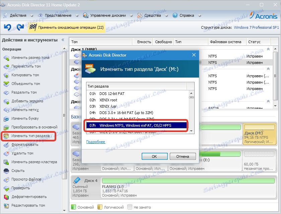Collapse the Диск 1 (MBR) group chevron

tap(268, 49)
